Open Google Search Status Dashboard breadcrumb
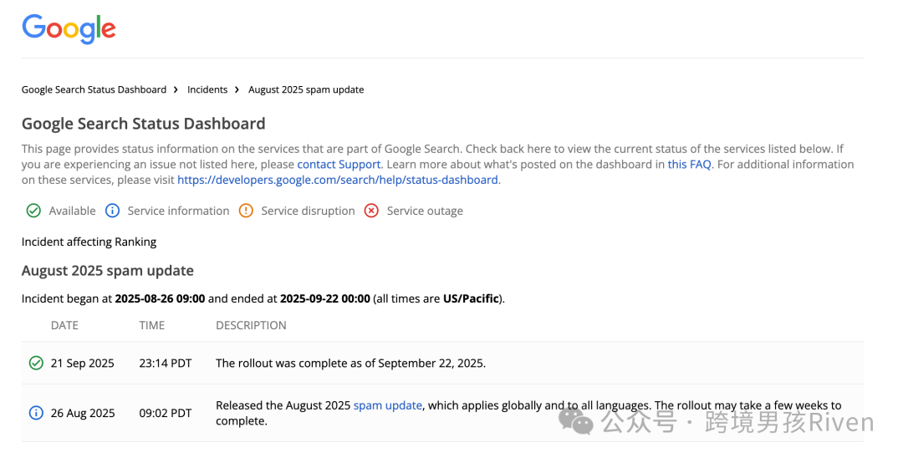 pos(94,89)
